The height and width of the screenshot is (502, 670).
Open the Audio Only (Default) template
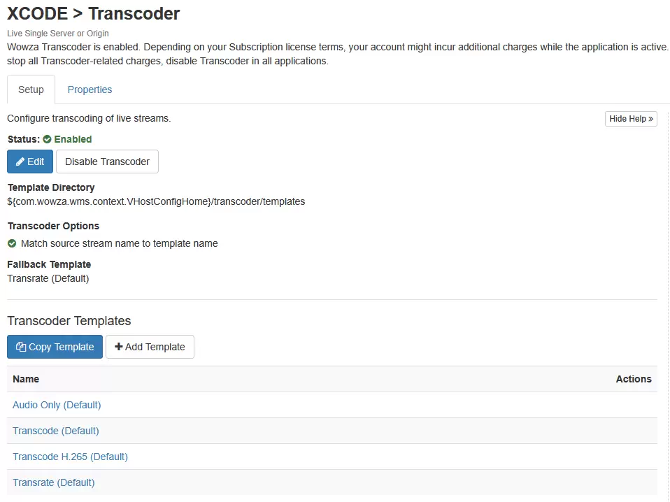point(57,405)
